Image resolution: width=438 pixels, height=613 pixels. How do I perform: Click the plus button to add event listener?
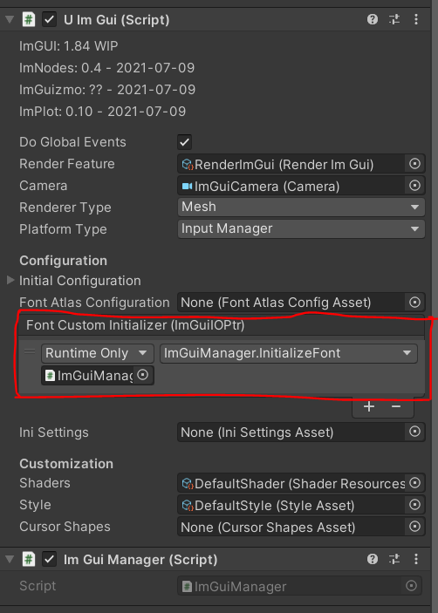(369, 406)
